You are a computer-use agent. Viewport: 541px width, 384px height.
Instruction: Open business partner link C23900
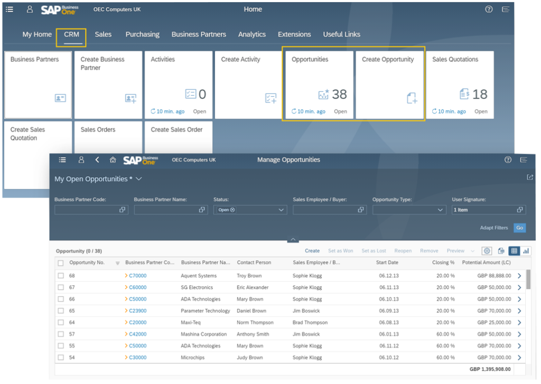pos(138,311)
